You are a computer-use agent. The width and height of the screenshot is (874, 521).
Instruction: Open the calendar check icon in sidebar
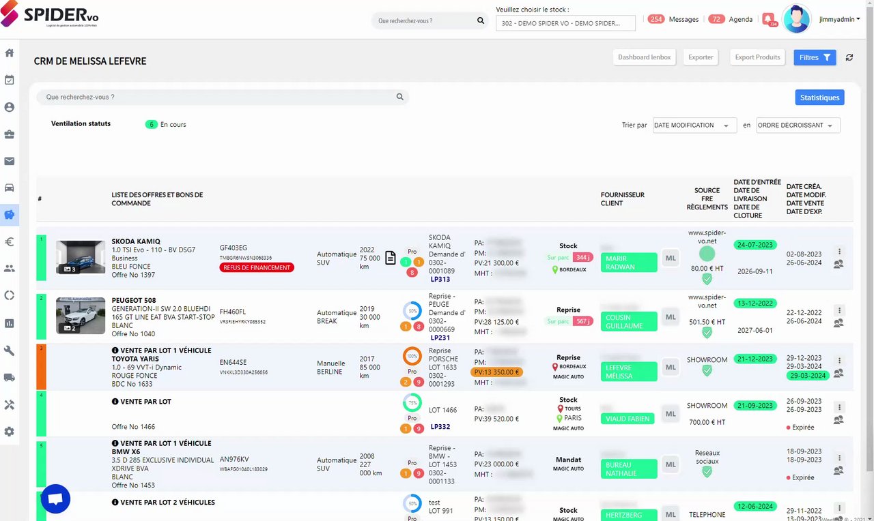(10, 80)
